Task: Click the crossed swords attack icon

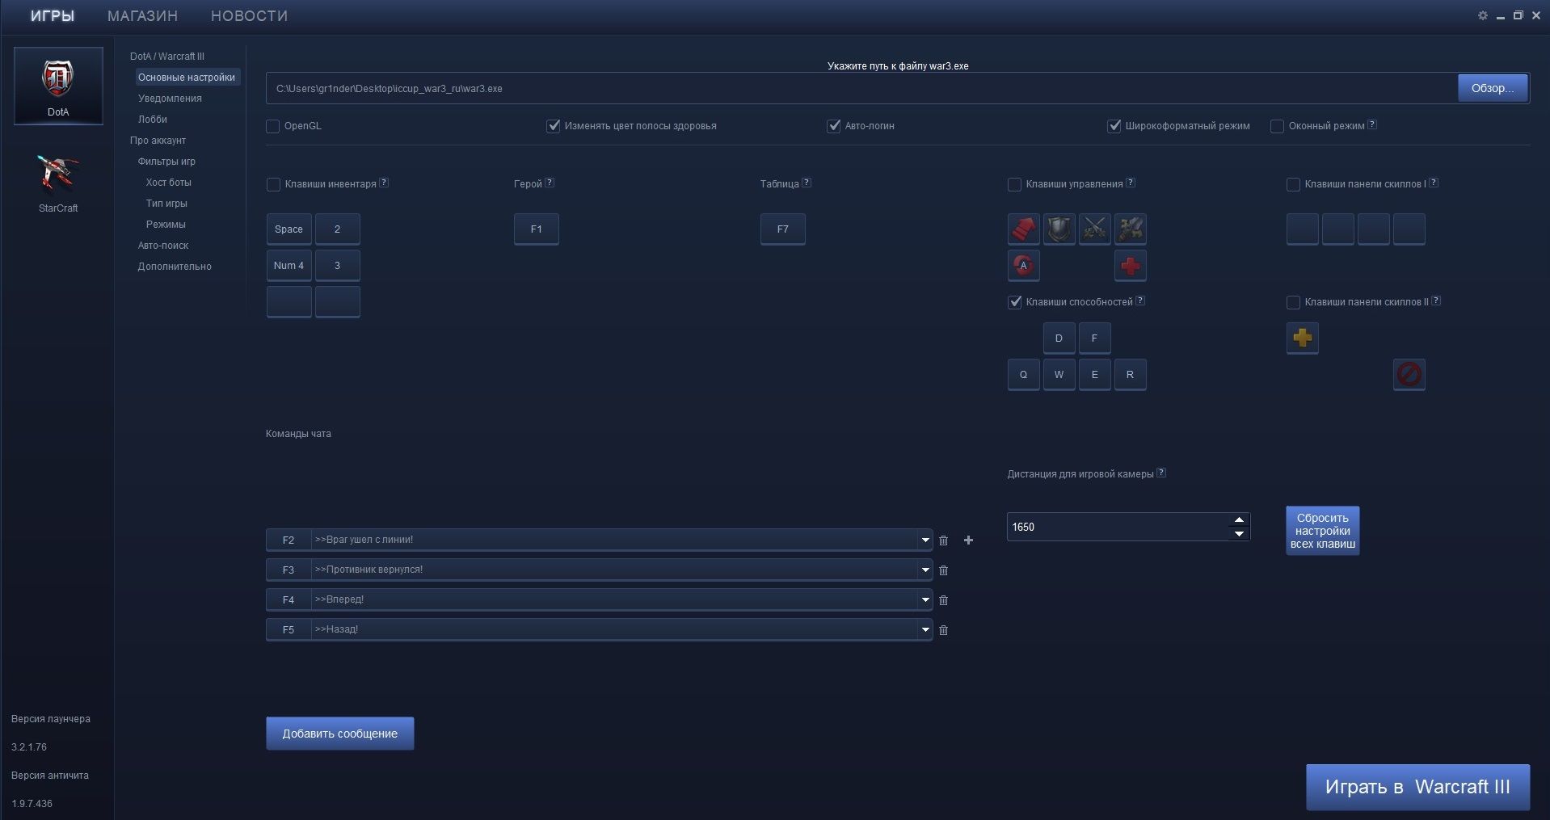Action: coord(1094,229)
